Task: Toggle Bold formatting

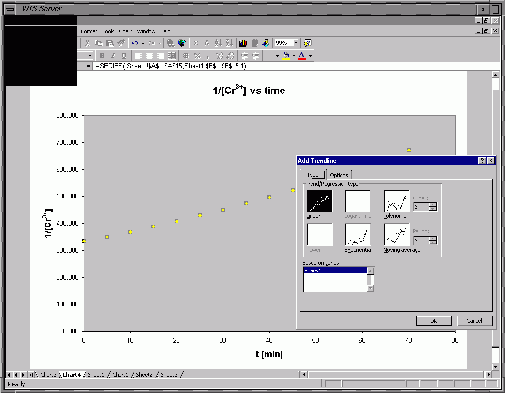Action: 102,56
